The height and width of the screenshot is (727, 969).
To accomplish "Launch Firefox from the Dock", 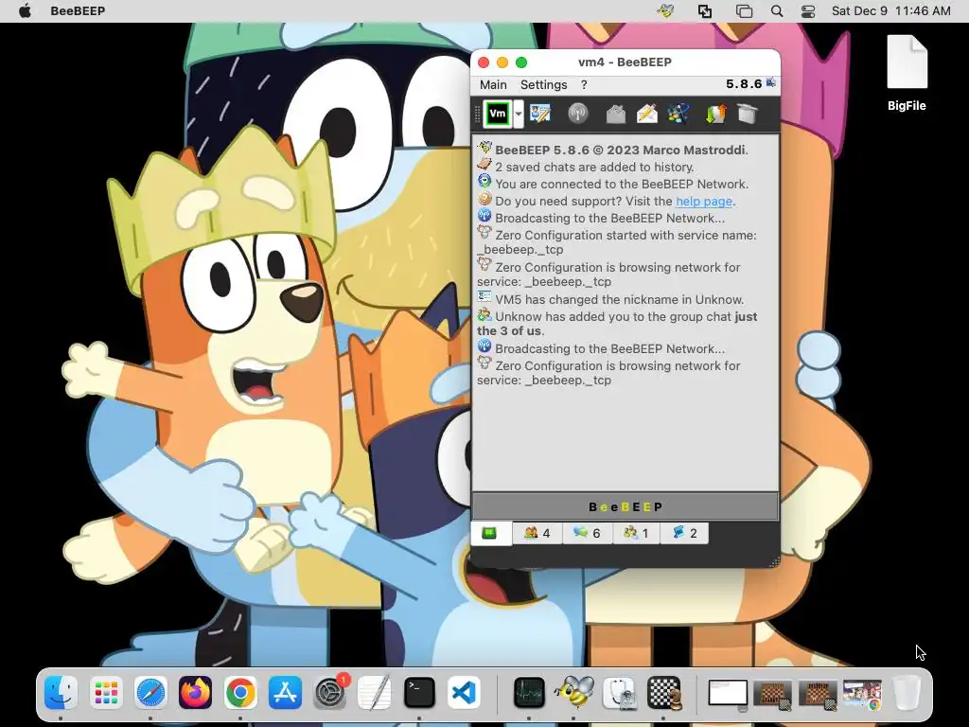I will coord(195,692).
